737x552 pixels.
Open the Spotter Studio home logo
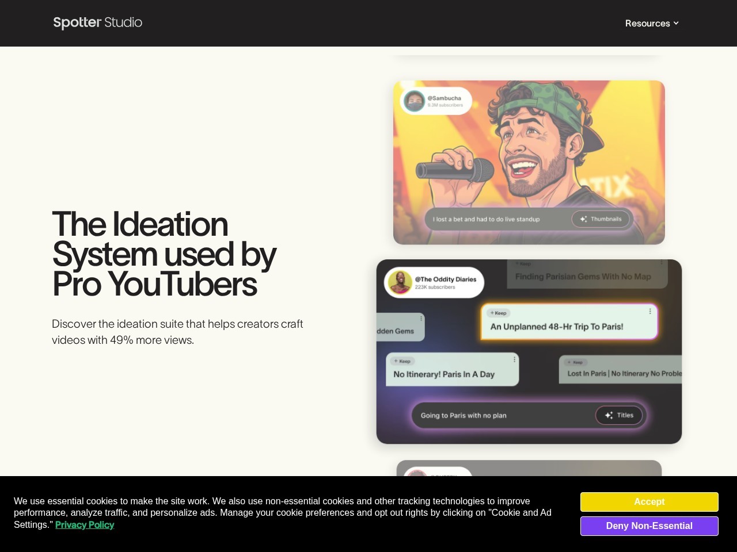(98, 22)
